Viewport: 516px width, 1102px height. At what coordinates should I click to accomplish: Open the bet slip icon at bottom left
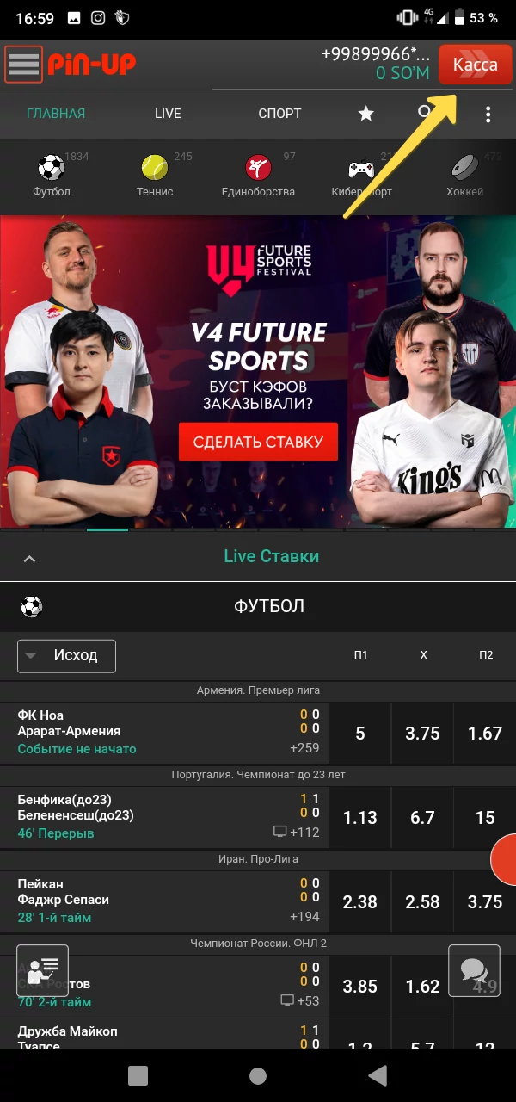click(43, 970)
